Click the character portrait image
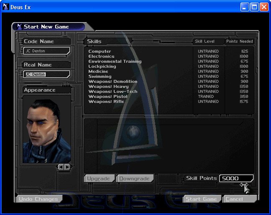The image size is (271, 215). (47, 129)
